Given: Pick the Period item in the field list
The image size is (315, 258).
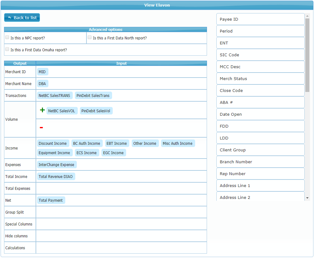Looking at the screenshot, I should [260, 31].
